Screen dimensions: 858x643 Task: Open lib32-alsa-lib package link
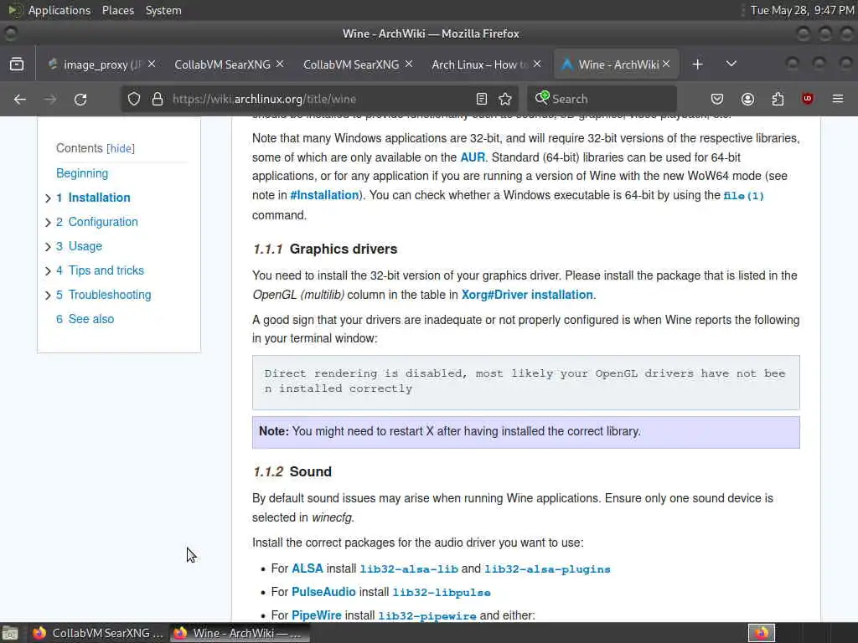(409, 569)
